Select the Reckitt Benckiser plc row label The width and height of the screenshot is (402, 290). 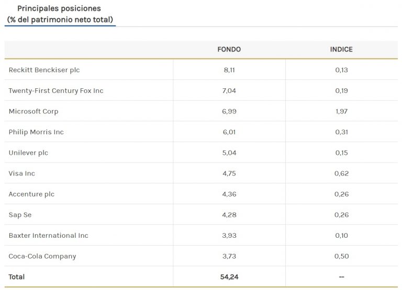(44, 70)
